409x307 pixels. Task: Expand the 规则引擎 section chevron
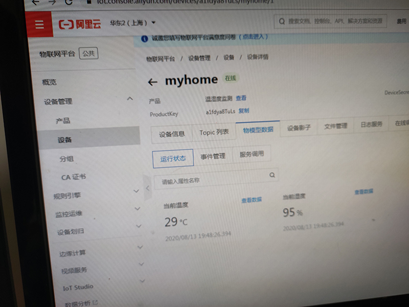pos(136,191)
